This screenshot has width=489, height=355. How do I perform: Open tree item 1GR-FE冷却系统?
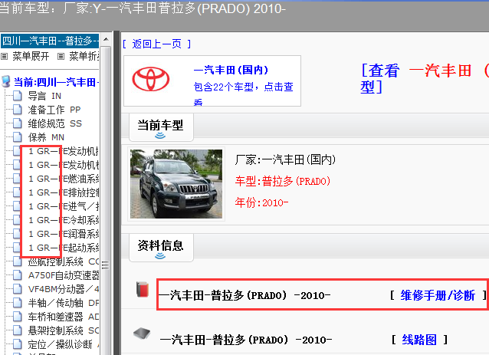click(64, 220)
